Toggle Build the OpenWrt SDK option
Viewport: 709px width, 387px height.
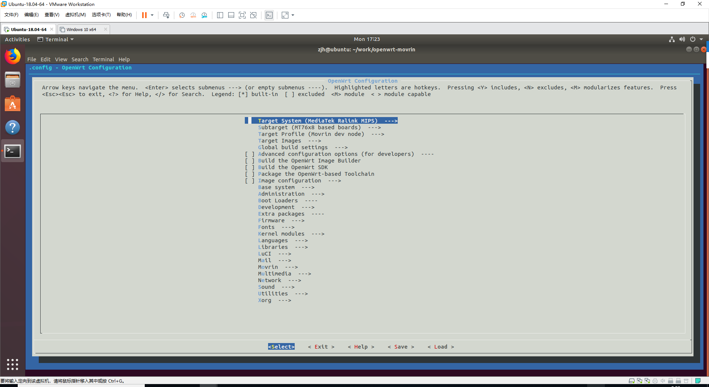tap(293, 167)
